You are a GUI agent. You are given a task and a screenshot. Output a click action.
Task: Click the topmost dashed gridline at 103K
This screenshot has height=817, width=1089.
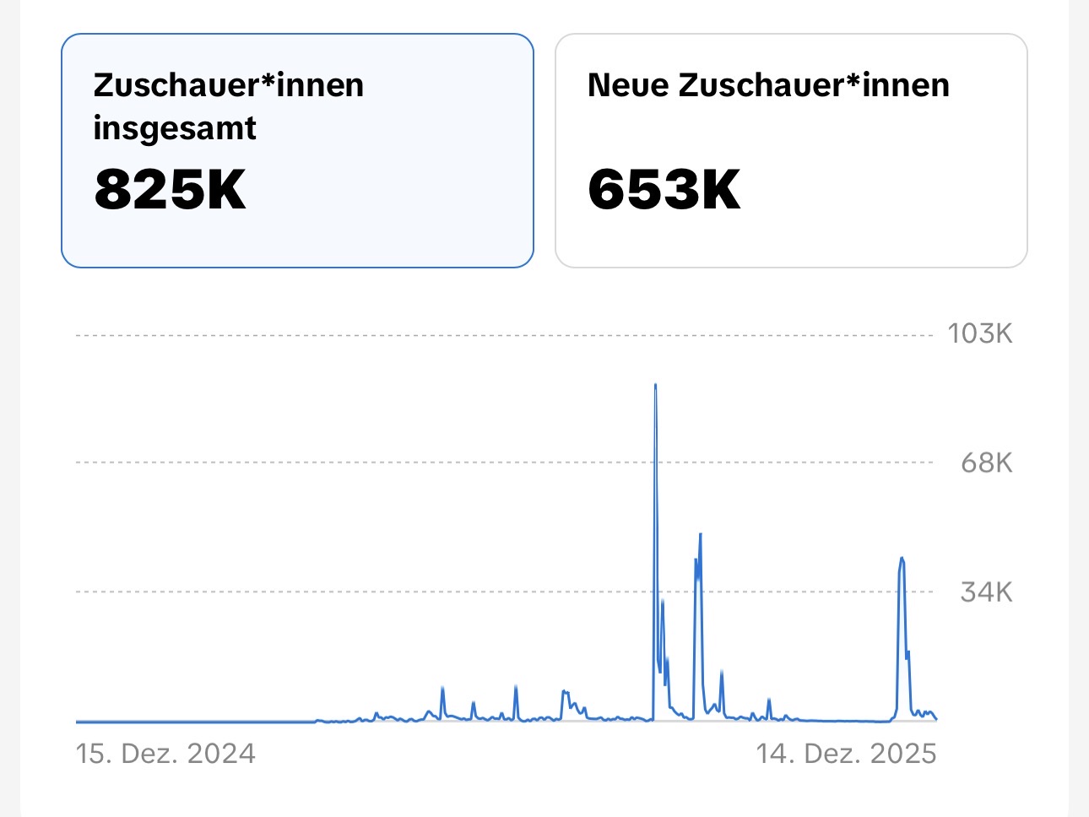(422, 336)
